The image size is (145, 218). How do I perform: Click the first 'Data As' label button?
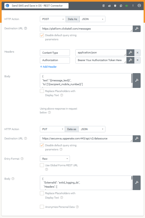pyautogui.click(x=73, y=19)
